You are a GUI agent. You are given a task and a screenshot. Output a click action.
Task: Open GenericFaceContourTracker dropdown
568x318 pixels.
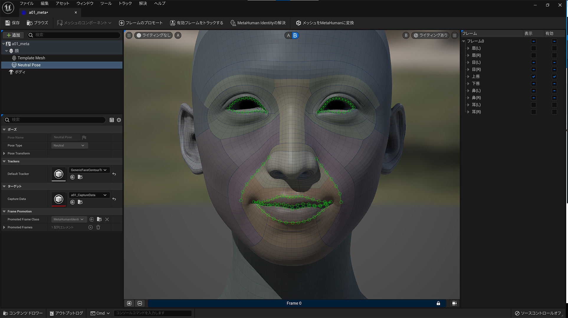89,170
